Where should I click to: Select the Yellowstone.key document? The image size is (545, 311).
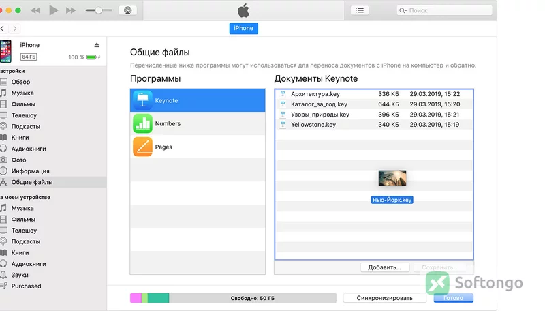(374, 125)
